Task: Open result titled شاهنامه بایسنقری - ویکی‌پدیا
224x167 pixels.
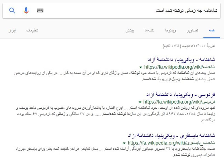Action: 171,135
